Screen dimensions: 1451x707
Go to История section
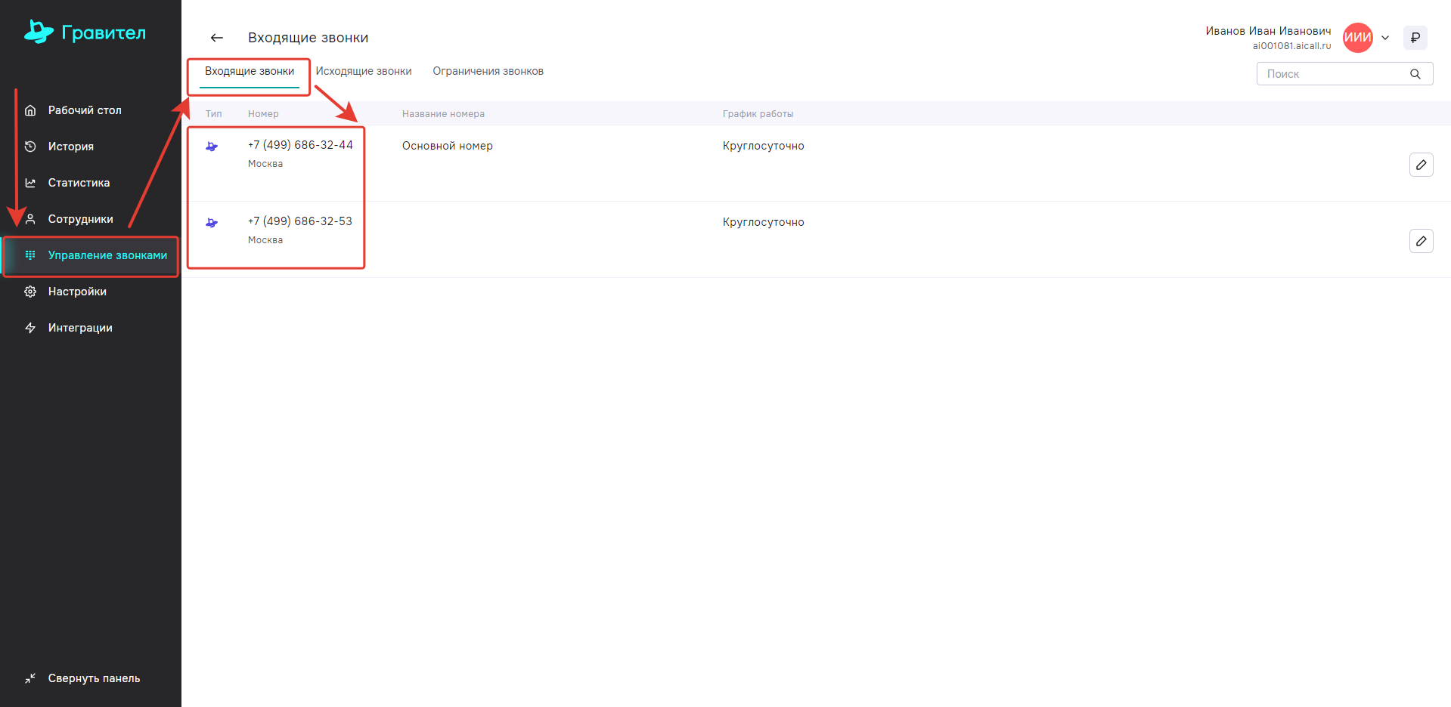tap(70, 147)
